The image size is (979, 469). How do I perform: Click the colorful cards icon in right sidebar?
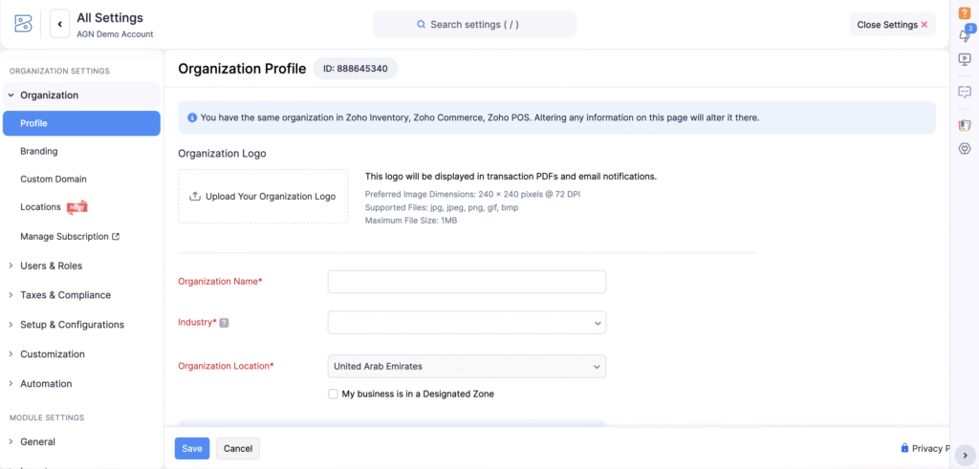click(x=965, y=125)
